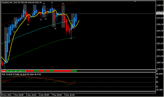Click the down fractal arrow under the 2266.50 low
The height and width of the screenshot is (97, 164).
71,38
